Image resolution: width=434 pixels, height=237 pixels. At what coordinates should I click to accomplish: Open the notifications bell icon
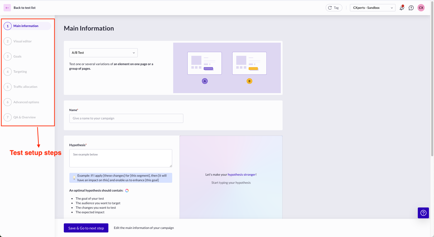click(402, 8)
